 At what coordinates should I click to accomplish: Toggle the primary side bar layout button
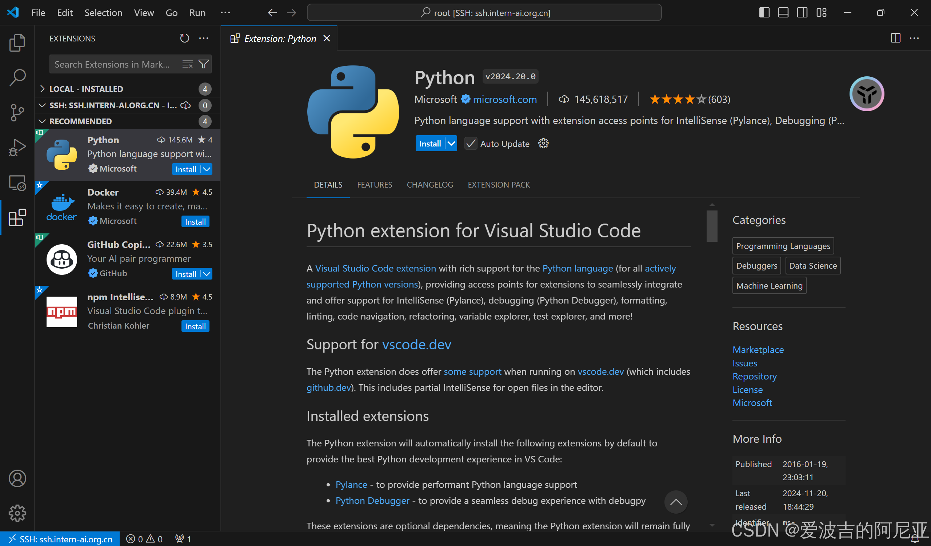(764, 13)
